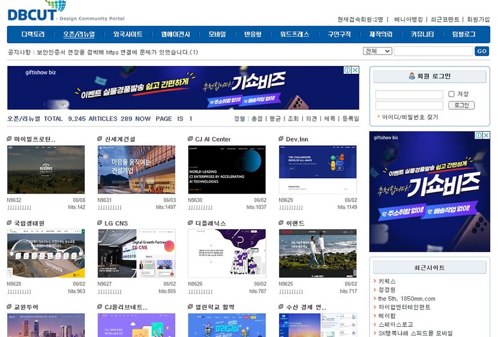Select the 모바일 menu in navigation bar
Image resolution: width=498 pixels, height=337 pixels.
pos(217,35)
